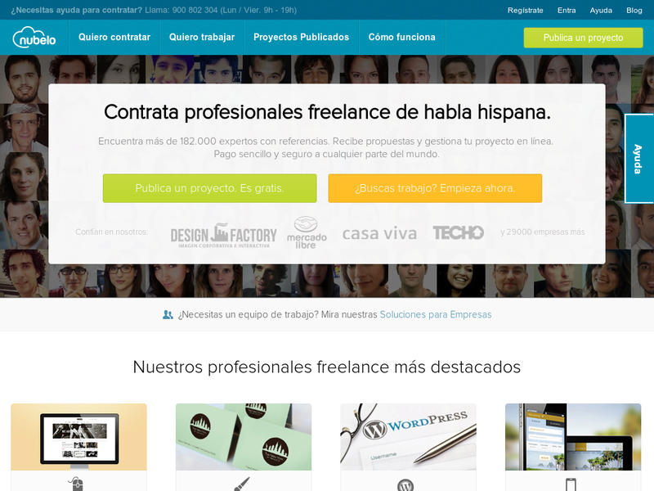Click the mouse icon under the web design card
This screenshot has height=491, width=654.
pyautogui.click(x=76, y=484)
